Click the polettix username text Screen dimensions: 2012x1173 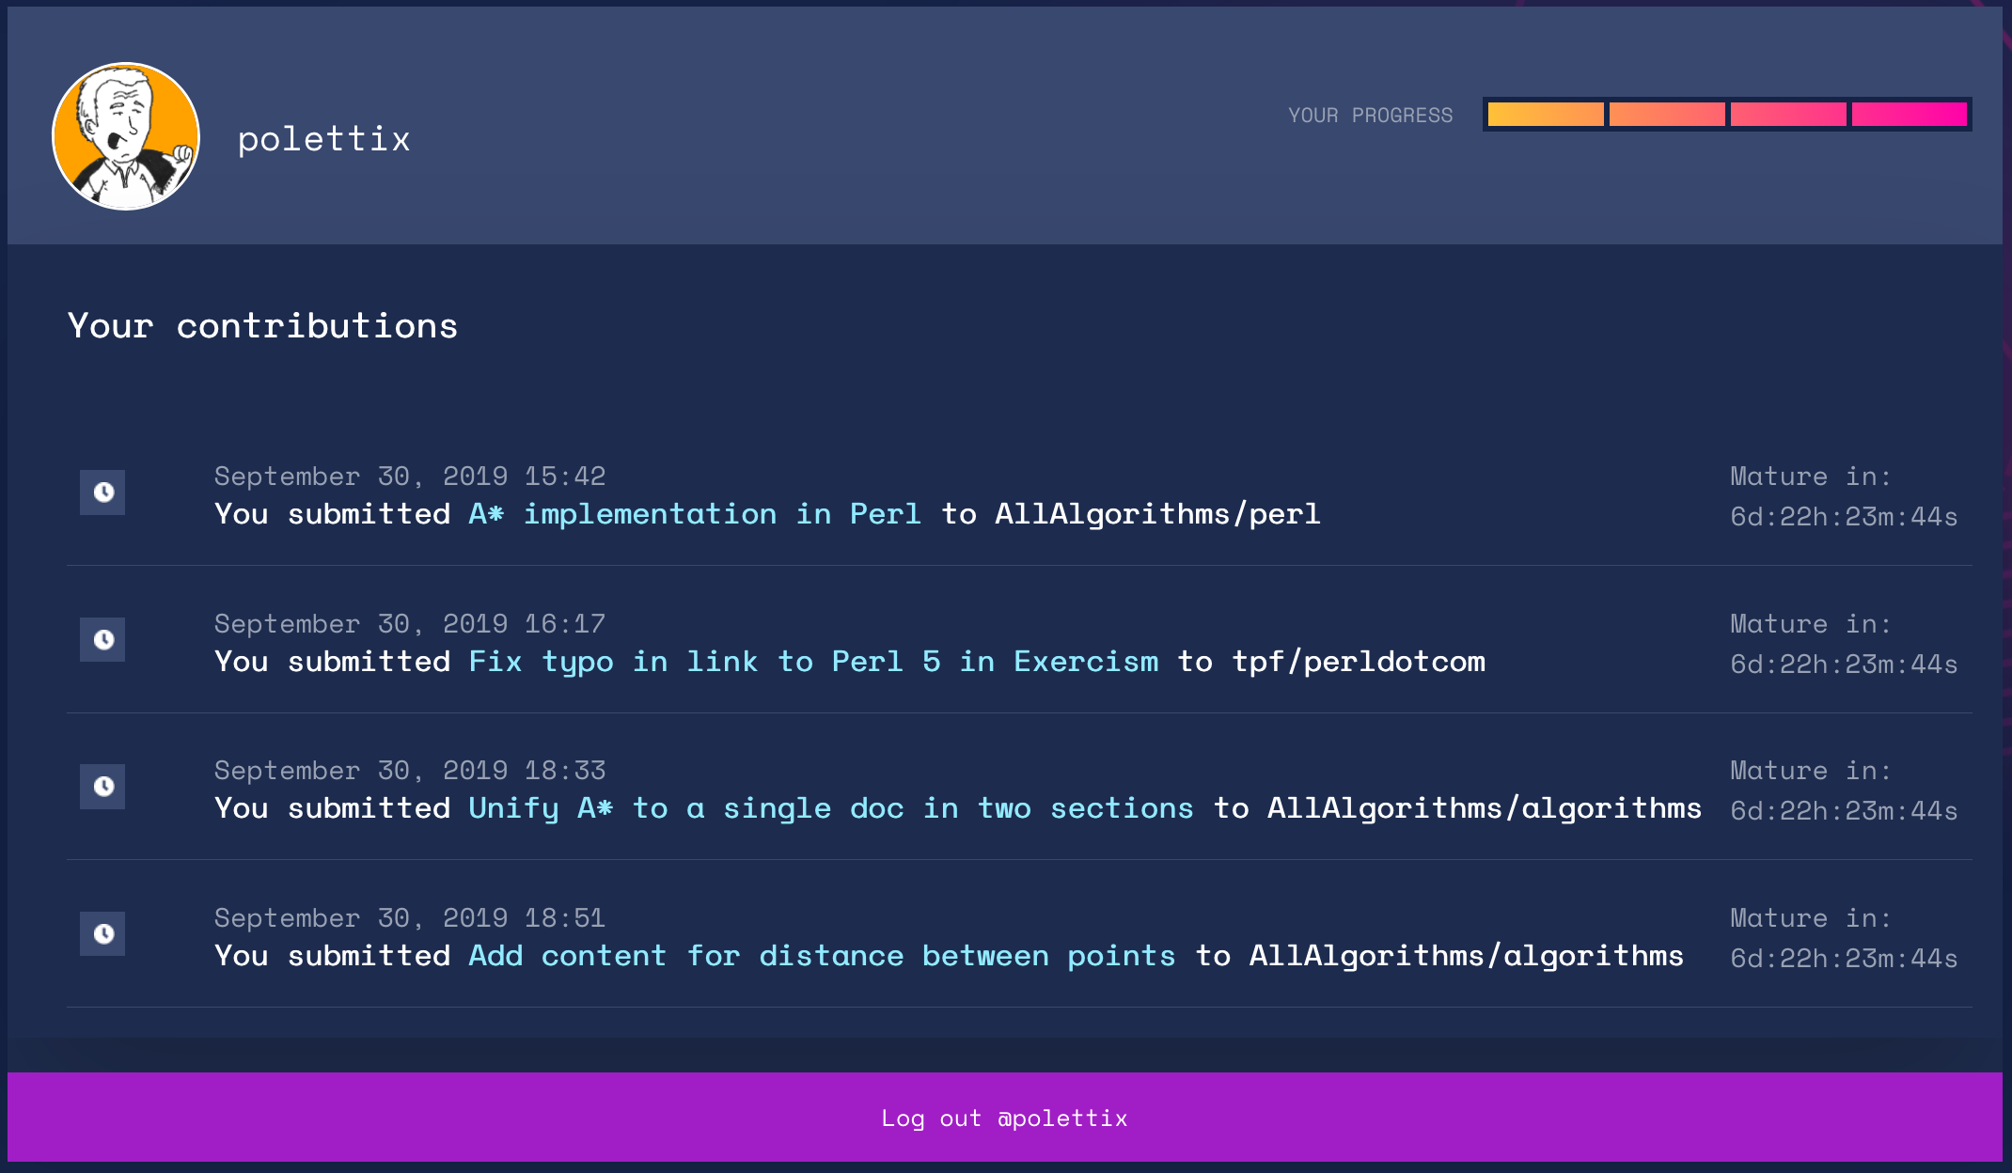[x=324, y=139]
